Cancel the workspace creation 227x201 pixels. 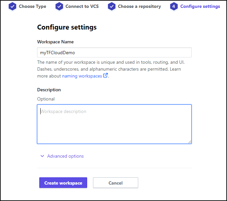click(116, 183)
